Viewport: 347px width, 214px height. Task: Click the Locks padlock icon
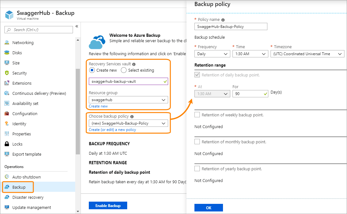pyautogui.click(x=7, y=144)
